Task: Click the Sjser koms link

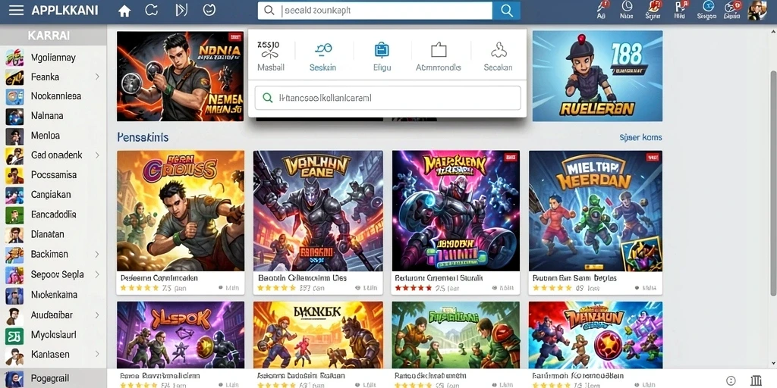Action: [x=640, y=137]
